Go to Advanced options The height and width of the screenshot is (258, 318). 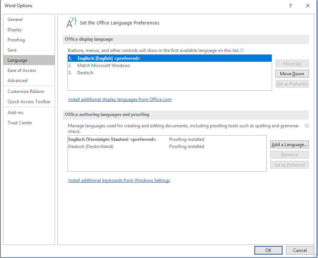click(x=29, y=80)
